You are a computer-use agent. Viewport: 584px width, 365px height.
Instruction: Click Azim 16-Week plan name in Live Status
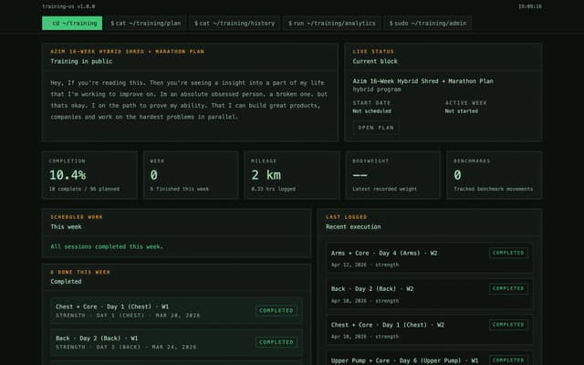(x=422, y=81)
